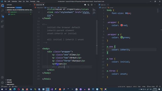Open the Explorer view in activity bar
The height and width of the screenshot is (91, 162).
click(x=2, y=5)
